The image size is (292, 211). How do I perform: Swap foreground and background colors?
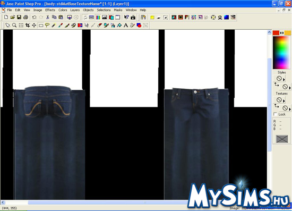point(282,33)
